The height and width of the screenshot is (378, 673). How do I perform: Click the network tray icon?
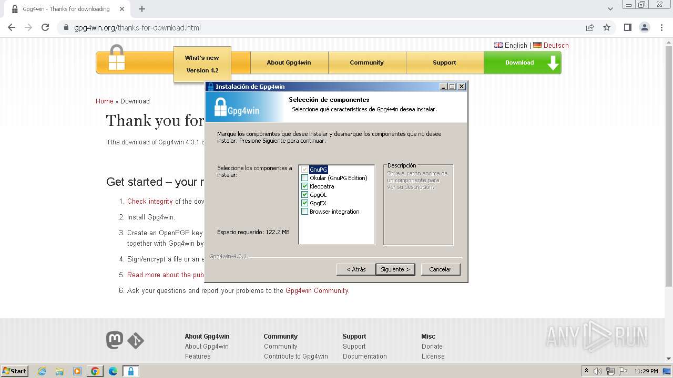pos(610,371)
